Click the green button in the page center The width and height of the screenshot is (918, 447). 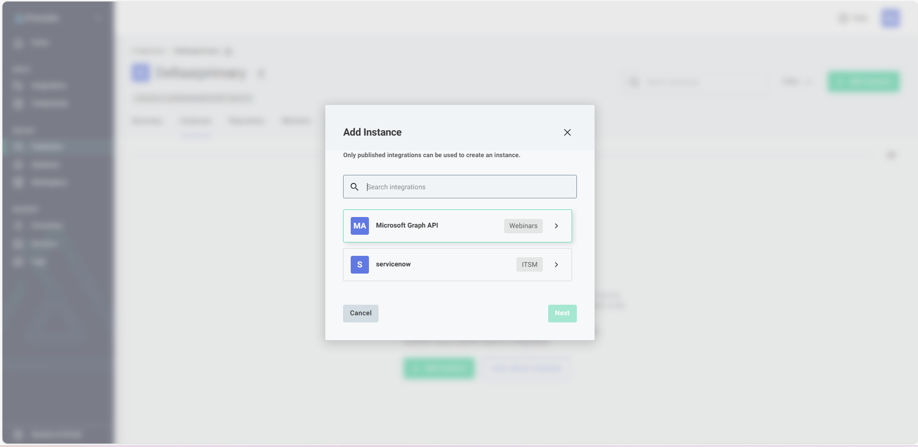click(x=439, y=368)
